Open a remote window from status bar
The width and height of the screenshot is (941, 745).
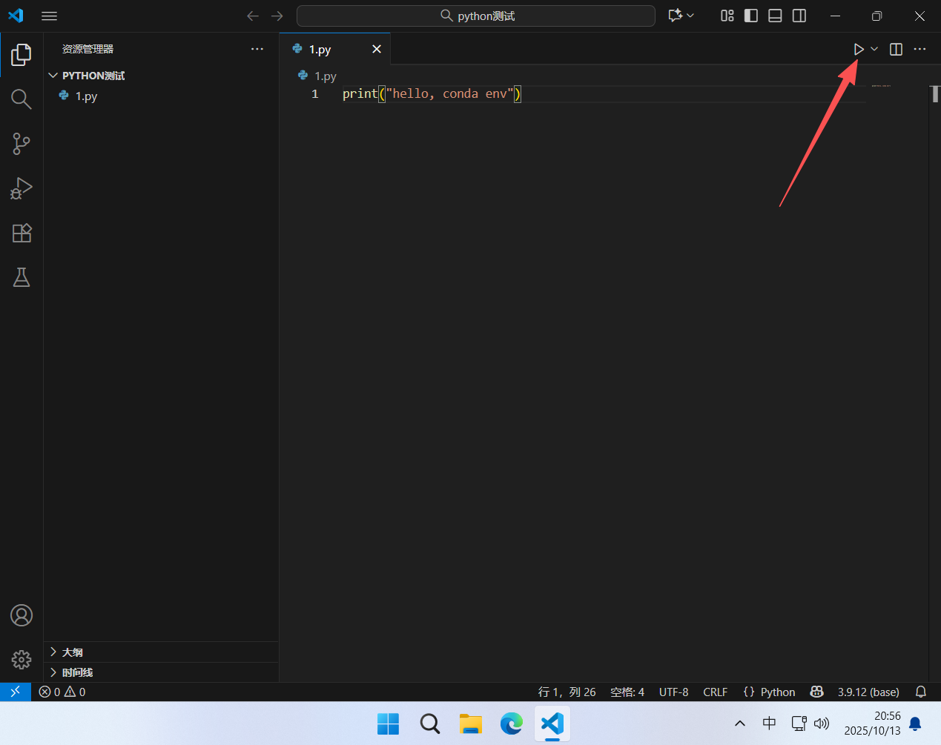click(x=15, y=692)
